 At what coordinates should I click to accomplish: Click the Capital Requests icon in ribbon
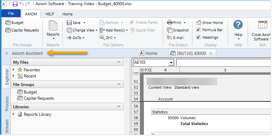[x=8, y=30]
